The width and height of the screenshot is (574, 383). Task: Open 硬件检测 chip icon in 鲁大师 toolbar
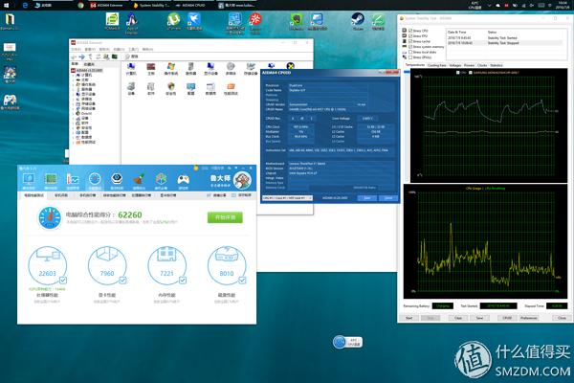(x=51, y=181)
